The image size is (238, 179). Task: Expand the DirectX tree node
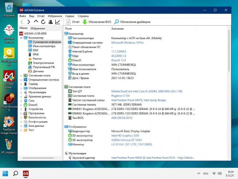(21, 105)
